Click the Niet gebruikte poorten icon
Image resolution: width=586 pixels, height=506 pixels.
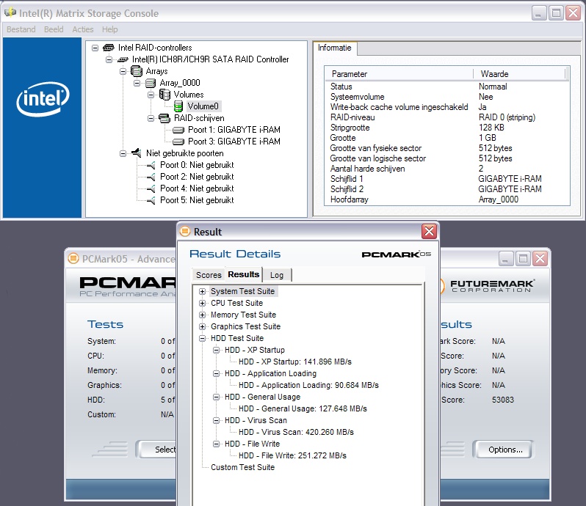(x=136, y=153)
